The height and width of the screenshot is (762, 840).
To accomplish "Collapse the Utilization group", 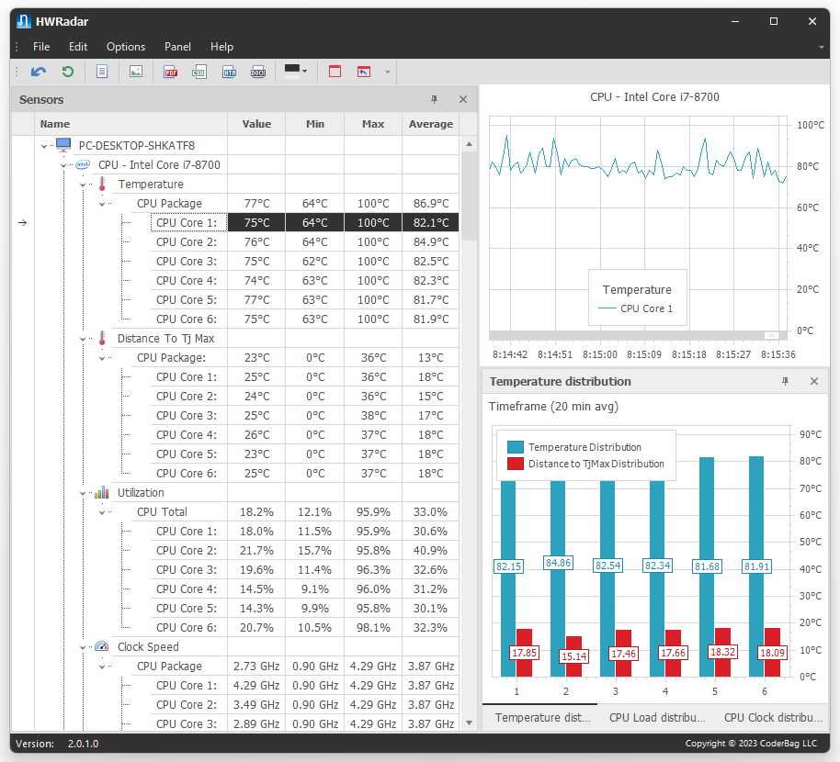I will [83, 493].
